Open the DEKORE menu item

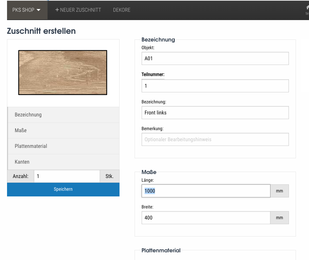122,10
